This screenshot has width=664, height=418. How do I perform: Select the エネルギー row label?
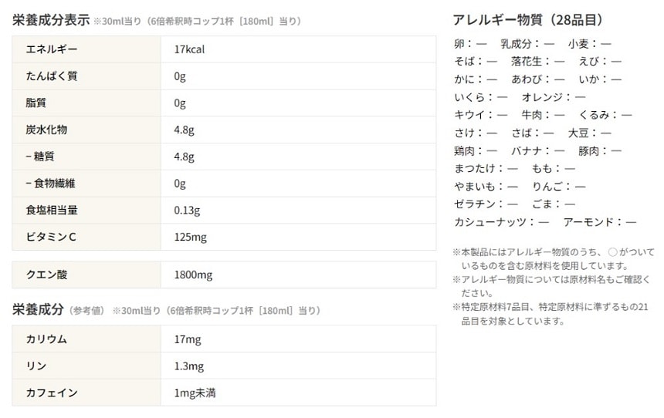pos(52,49)
